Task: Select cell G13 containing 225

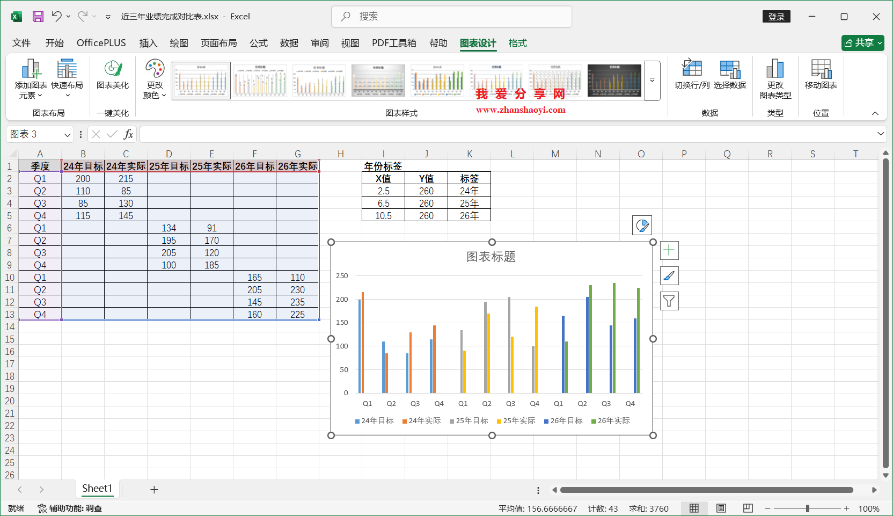Action: (x=298, y=315)
